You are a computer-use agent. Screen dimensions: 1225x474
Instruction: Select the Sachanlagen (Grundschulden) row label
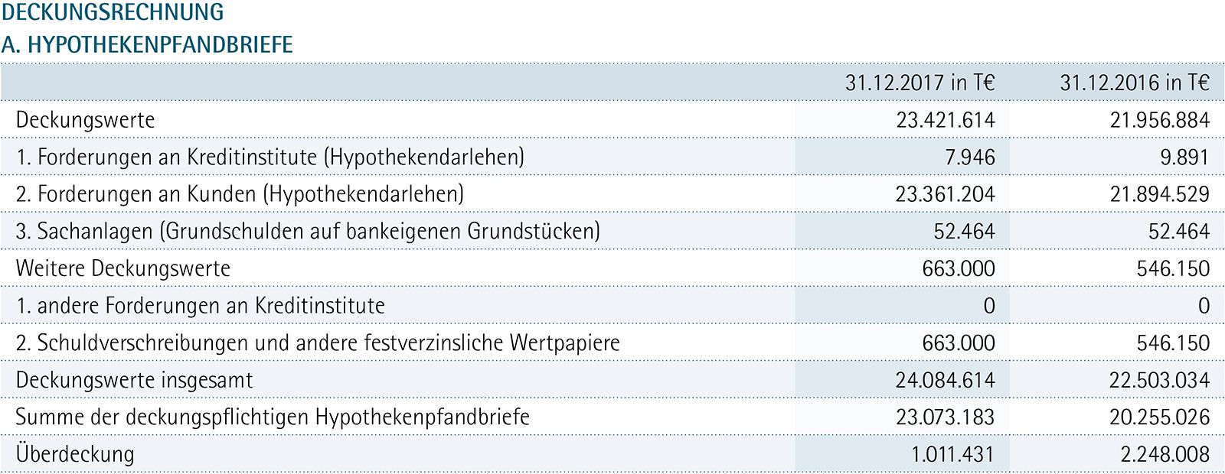308,232
